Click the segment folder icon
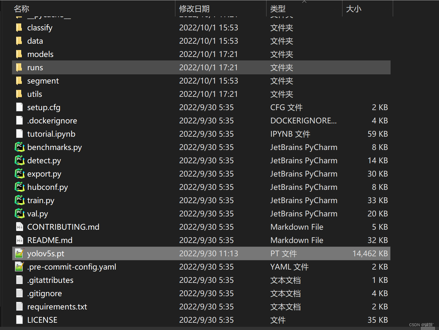This screenshot has width=439, height=330. pos(19,81)
